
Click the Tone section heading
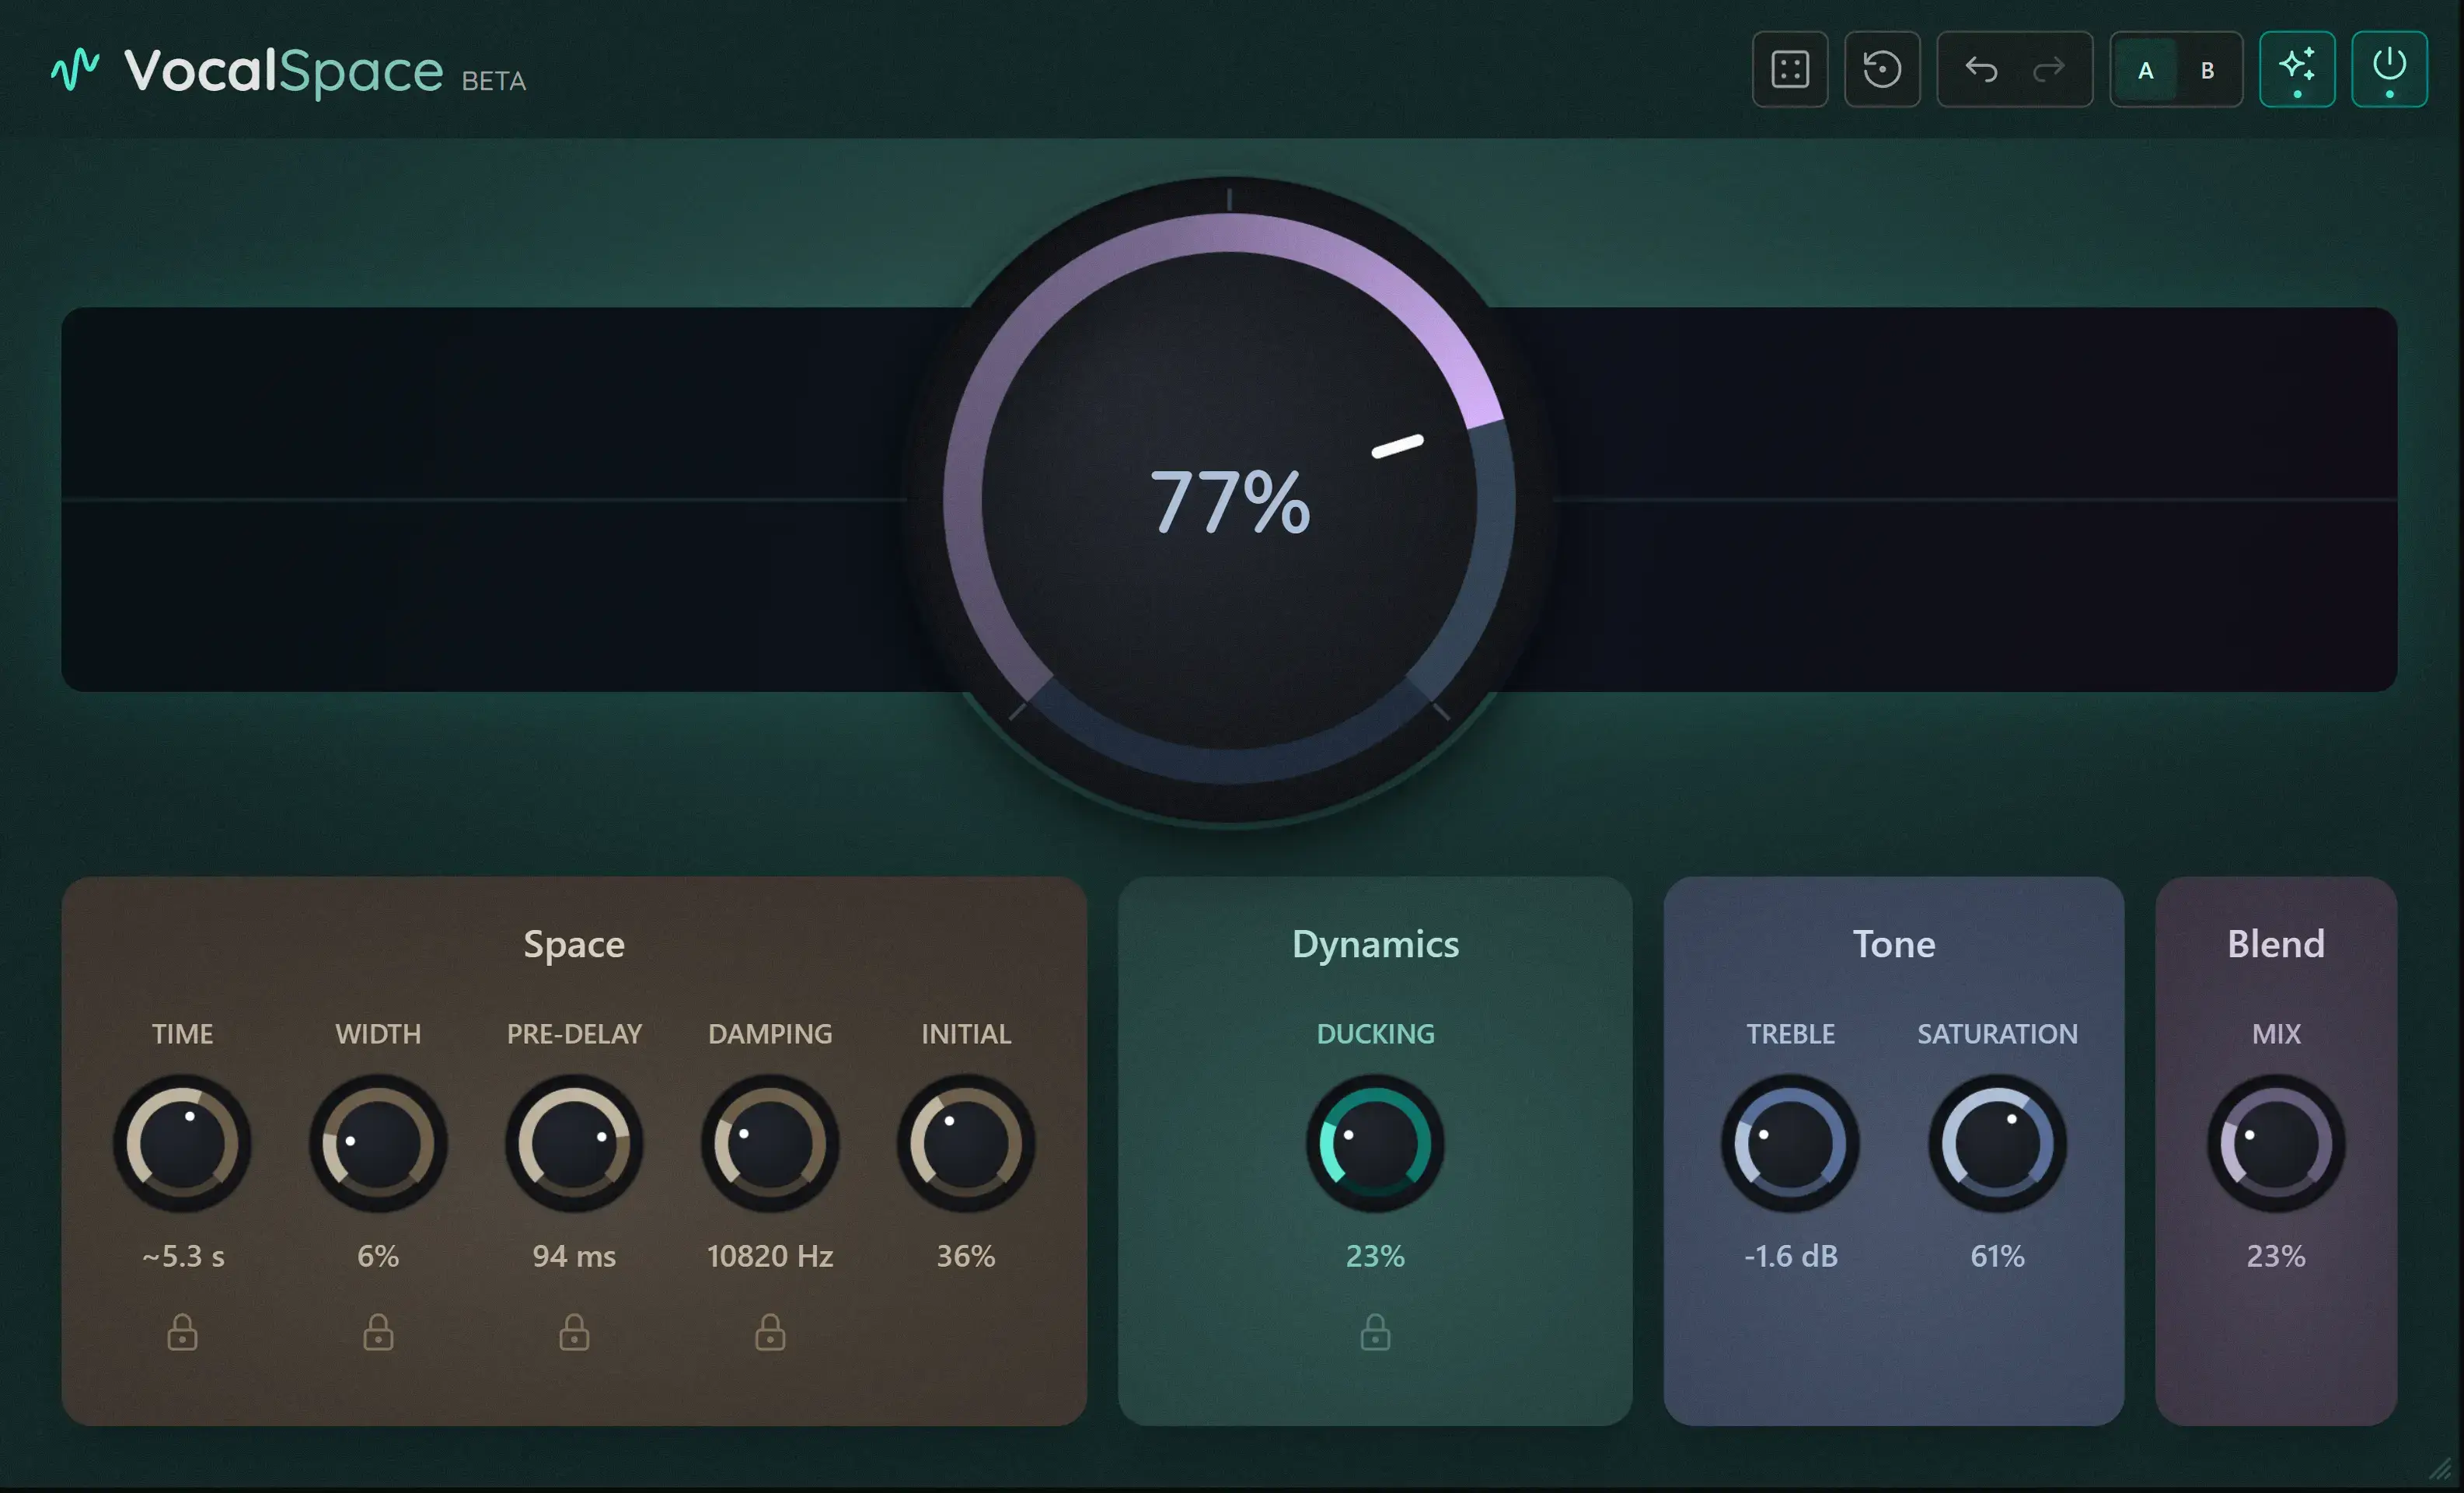(x=1894, y=944)
